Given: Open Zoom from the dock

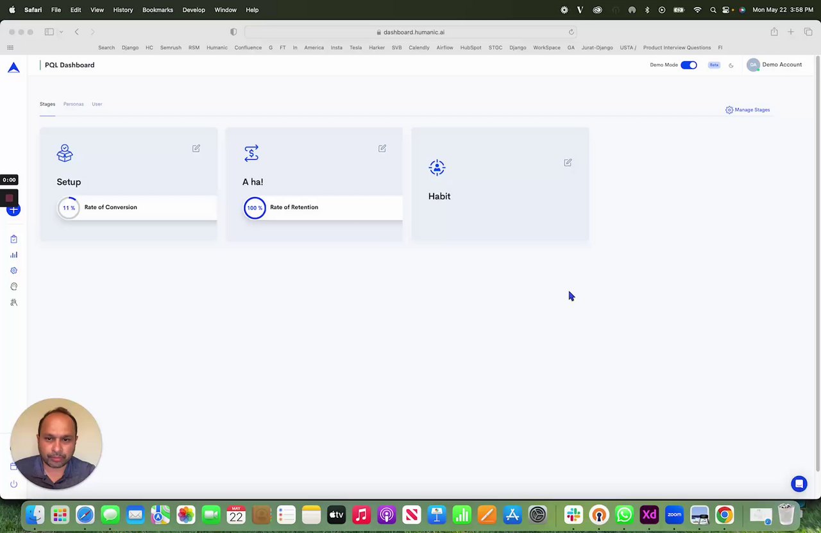Looking at the screenshot, I should tap(674, 514).
